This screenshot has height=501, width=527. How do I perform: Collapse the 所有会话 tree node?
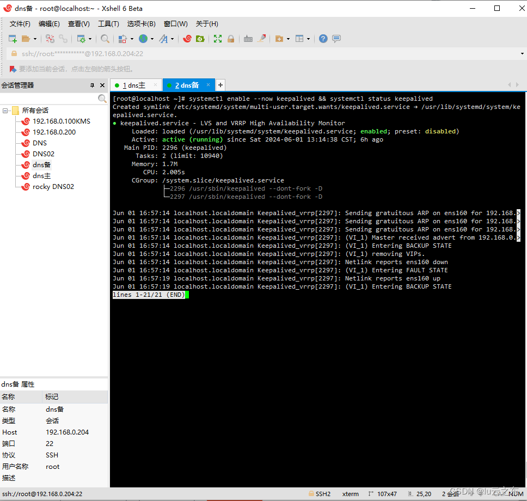5,111
